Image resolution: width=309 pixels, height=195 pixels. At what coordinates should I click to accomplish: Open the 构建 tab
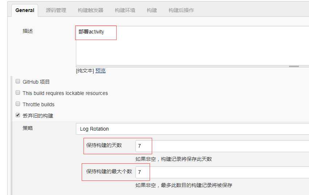pos(152,10)
